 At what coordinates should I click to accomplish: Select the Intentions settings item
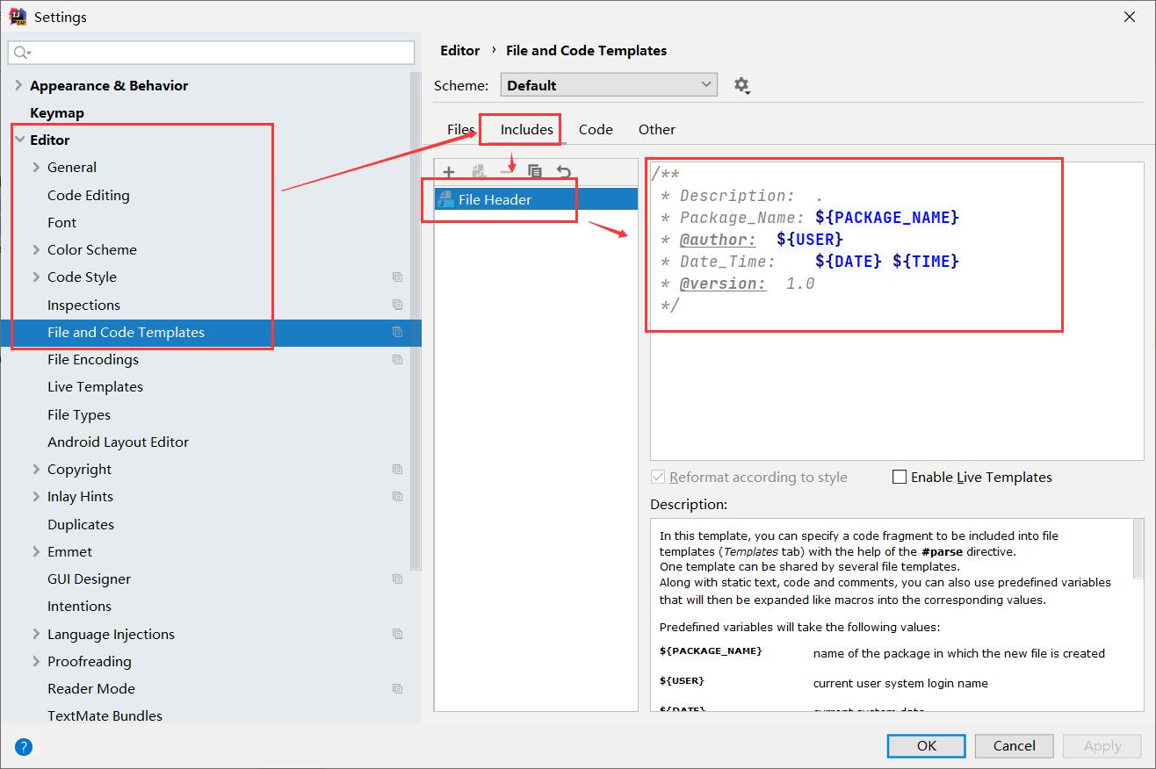pyautogui.click(x=79, y=606)
